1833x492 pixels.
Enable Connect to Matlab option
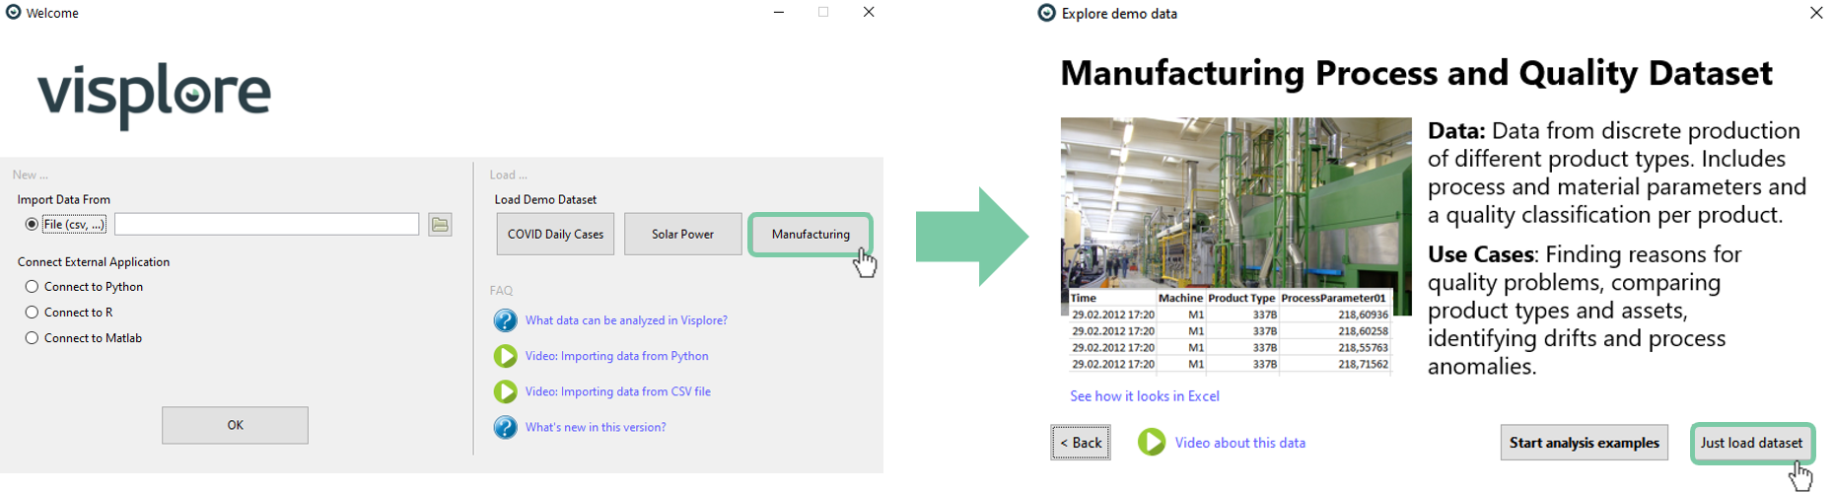tap(32, 338)
